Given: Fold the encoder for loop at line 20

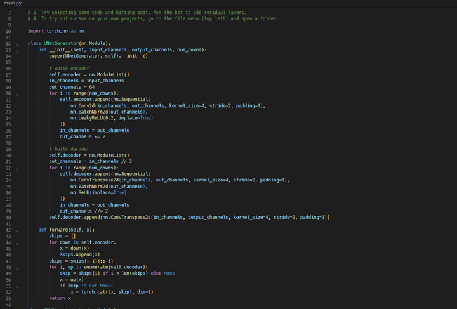Looking at the screenshot, I should point(18,93).
